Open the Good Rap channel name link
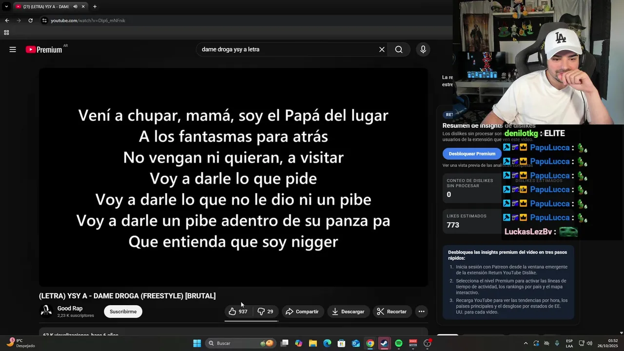624x351 pixels. click(70, 308)
